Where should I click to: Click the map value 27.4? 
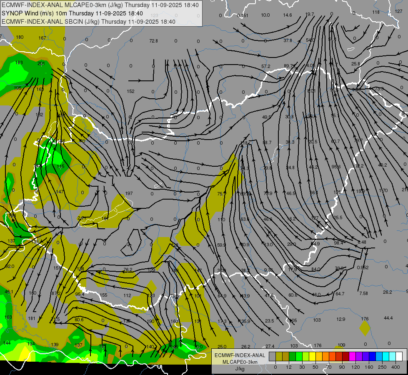click(270, 346)
